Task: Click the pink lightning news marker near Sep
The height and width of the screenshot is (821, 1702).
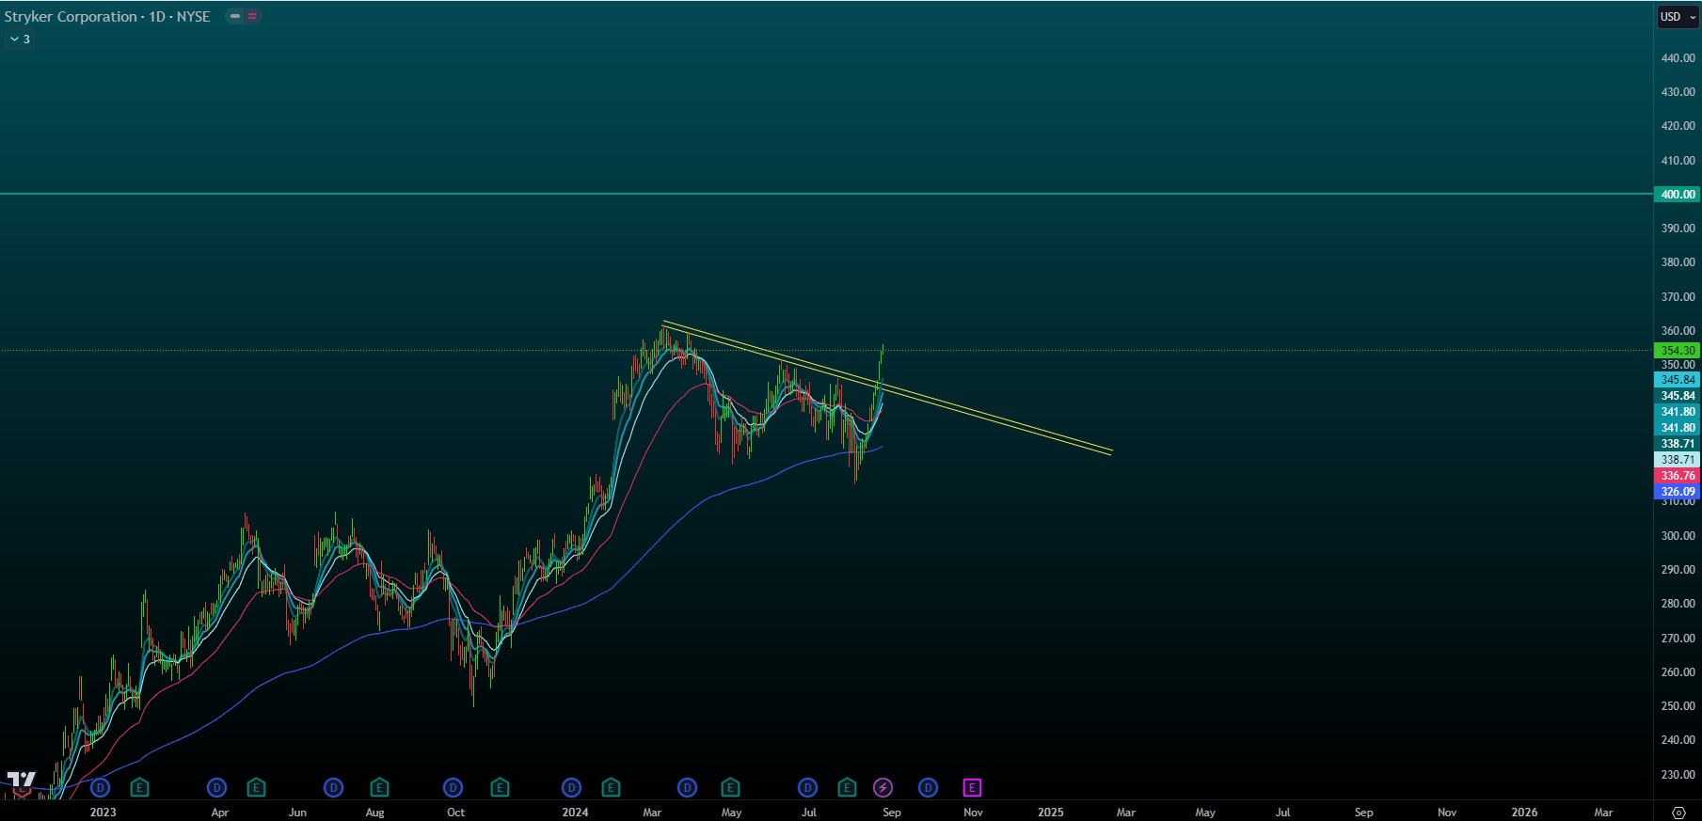Action: point(883,787)
